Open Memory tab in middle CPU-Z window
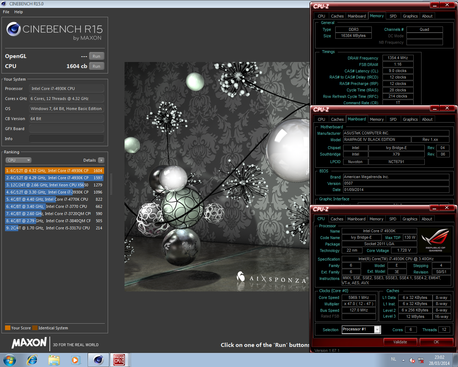458x367 pixels. click(377, 119)
